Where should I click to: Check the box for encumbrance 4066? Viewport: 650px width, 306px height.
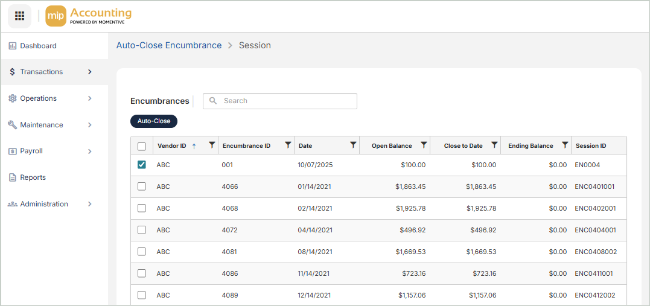tap(142, 186)
